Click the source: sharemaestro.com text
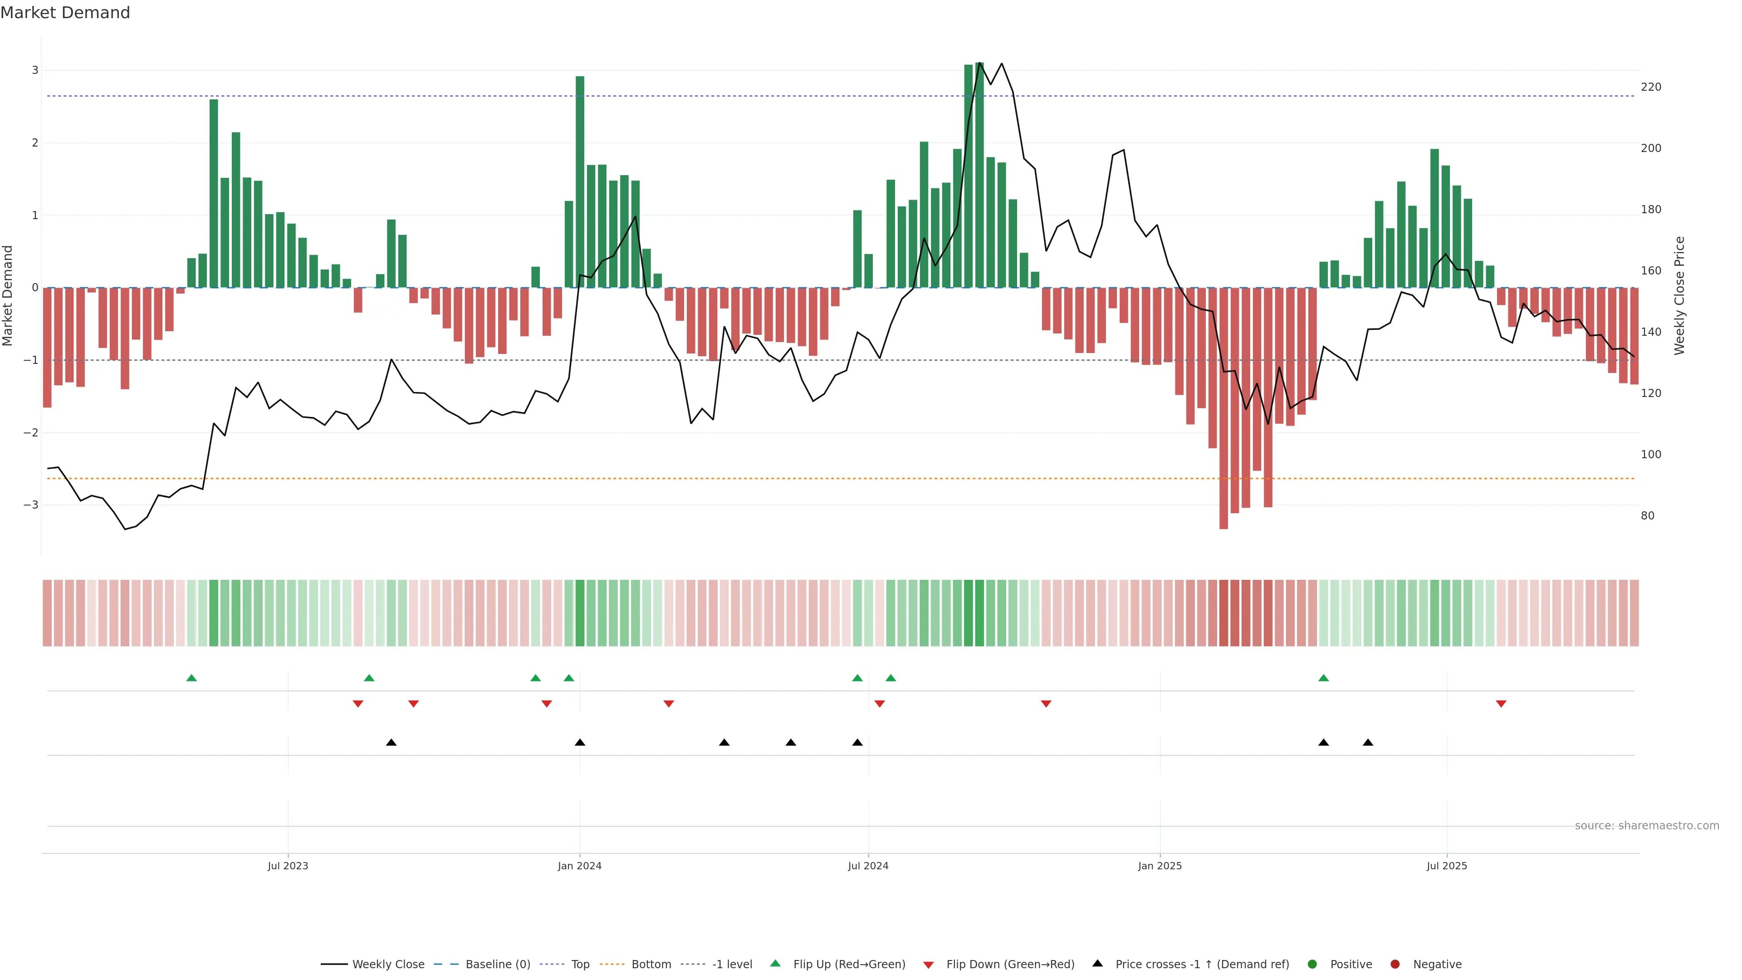Image resolution: width=1742 pixels, height=980 pixels. click(x=1647, y=825)
